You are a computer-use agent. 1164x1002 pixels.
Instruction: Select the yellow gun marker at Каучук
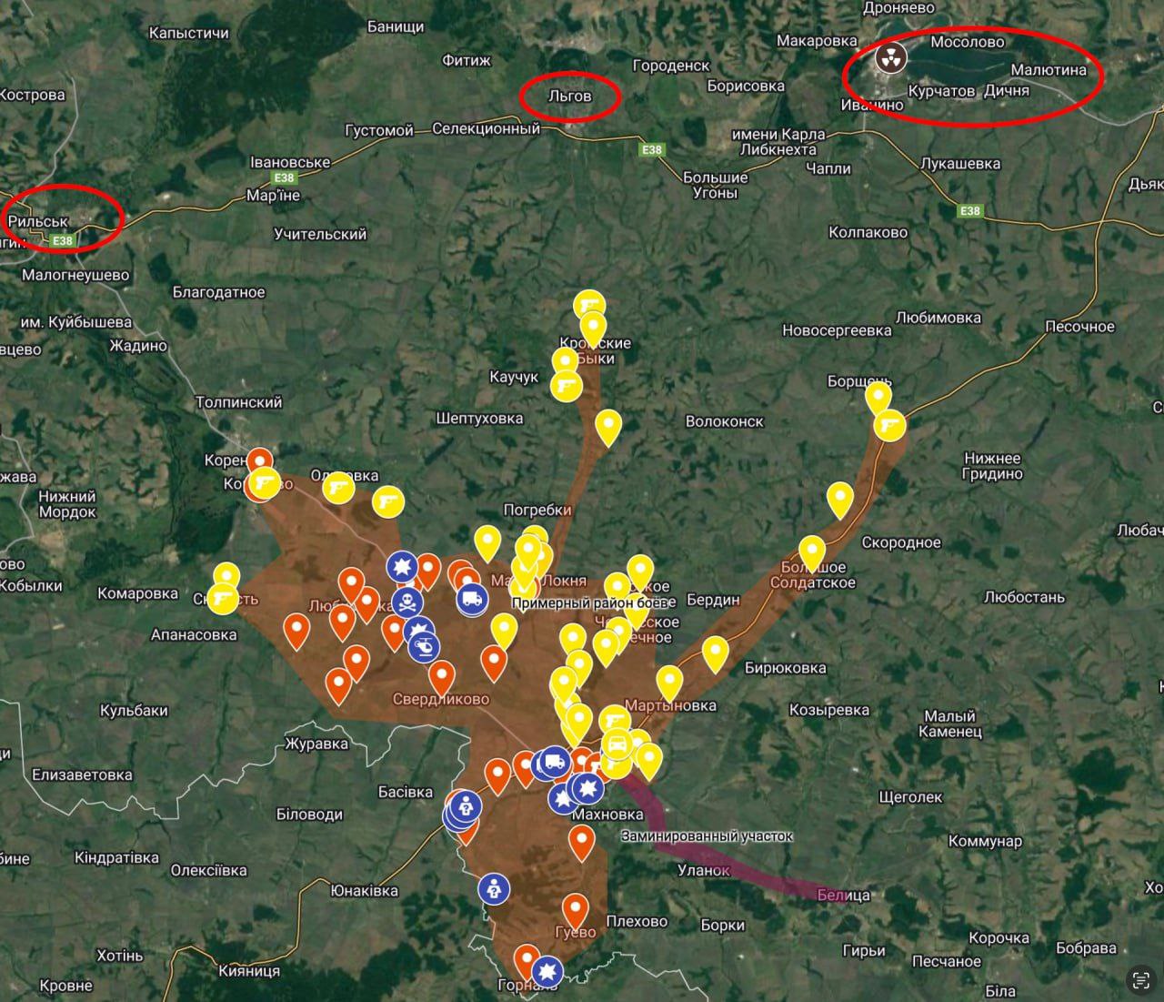point(567,386)
